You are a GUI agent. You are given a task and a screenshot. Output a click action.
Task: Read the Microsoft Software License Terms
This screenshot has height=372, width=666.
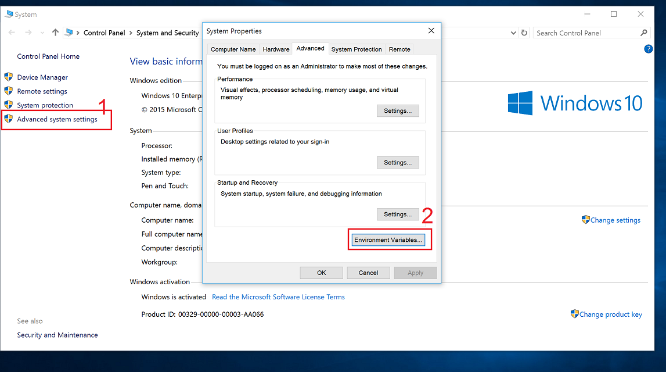click(x=278, y=297)
